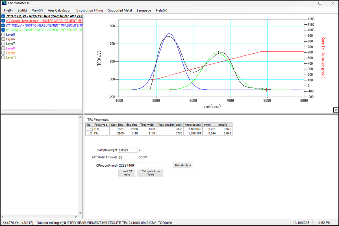Open the Area Calculation menu
This screenshot has height=226, width=339.
pyautogui.click(x=59, y=10)
